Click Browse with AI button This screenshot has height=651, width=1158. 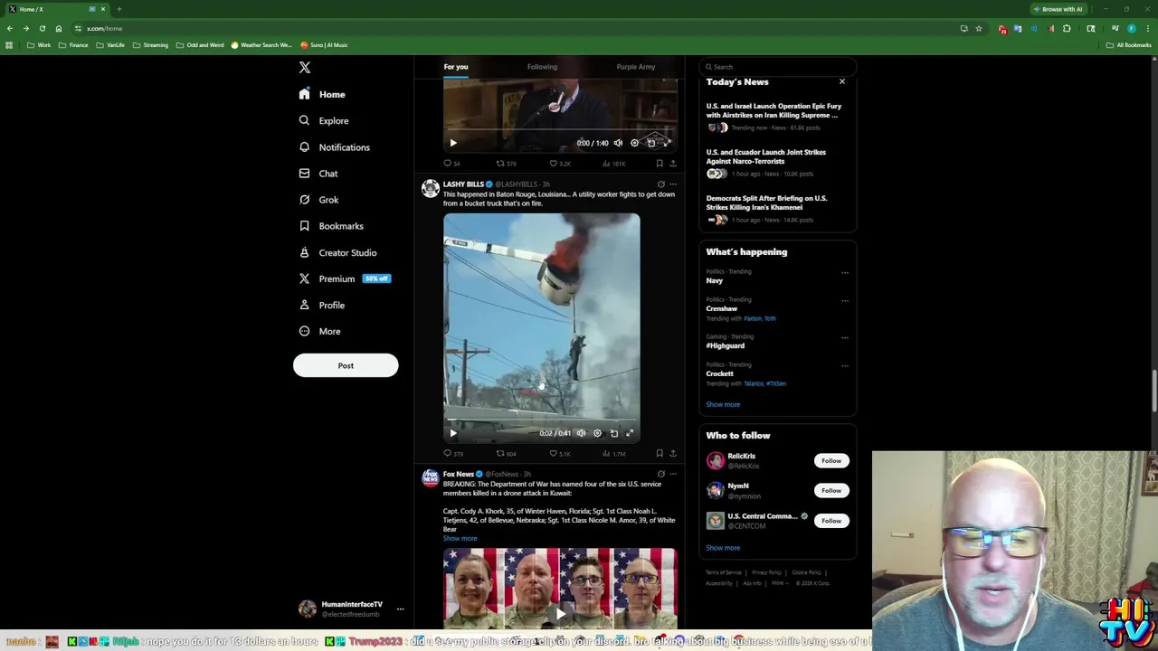coord(1058,9)
